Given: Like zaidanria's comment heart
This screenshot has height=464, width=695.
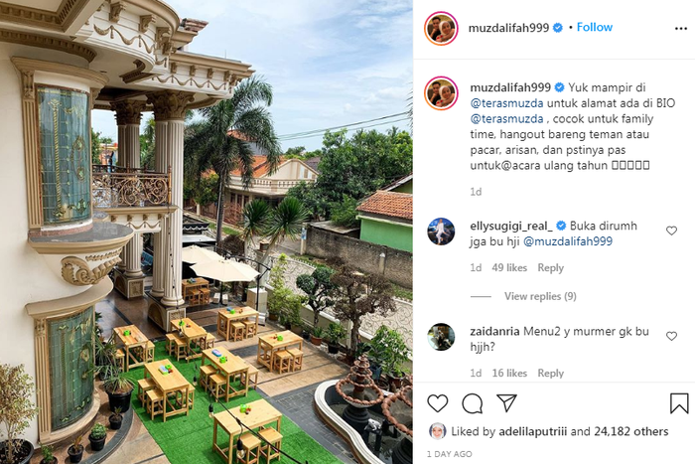Looking at the screenshot, I should point(671,336).
